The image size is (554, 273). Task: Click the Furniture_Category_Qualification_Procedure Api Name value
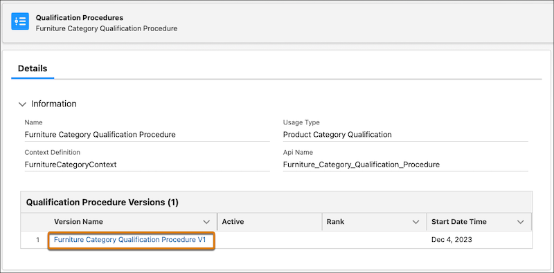361,164
